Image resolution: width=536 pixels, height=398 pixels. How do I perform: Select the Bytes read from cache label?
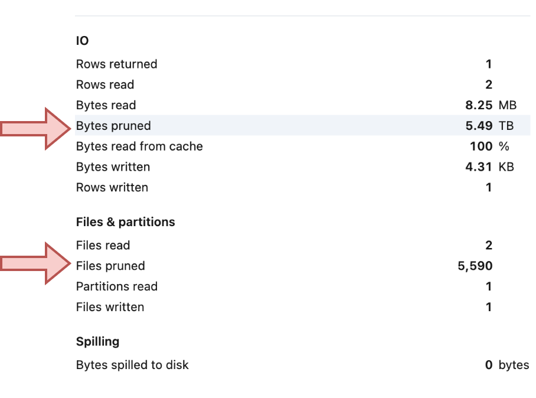click(x=139, y=146)
